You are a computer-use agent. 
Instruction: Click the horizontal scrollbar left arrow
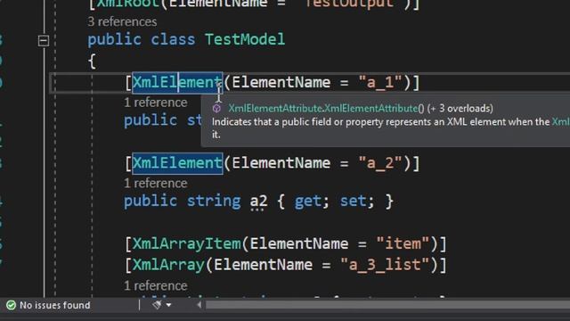coord(199,305)
